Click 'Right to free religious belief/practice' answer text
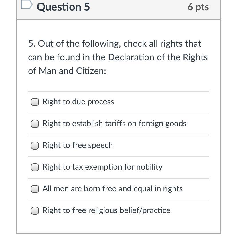237x237 pixels. pos(106,210)
